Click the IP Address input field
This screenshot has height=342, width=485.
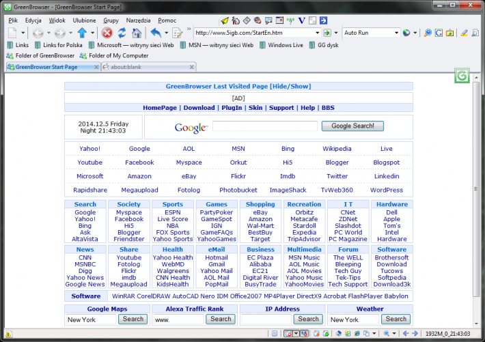(x=266, y=319)
